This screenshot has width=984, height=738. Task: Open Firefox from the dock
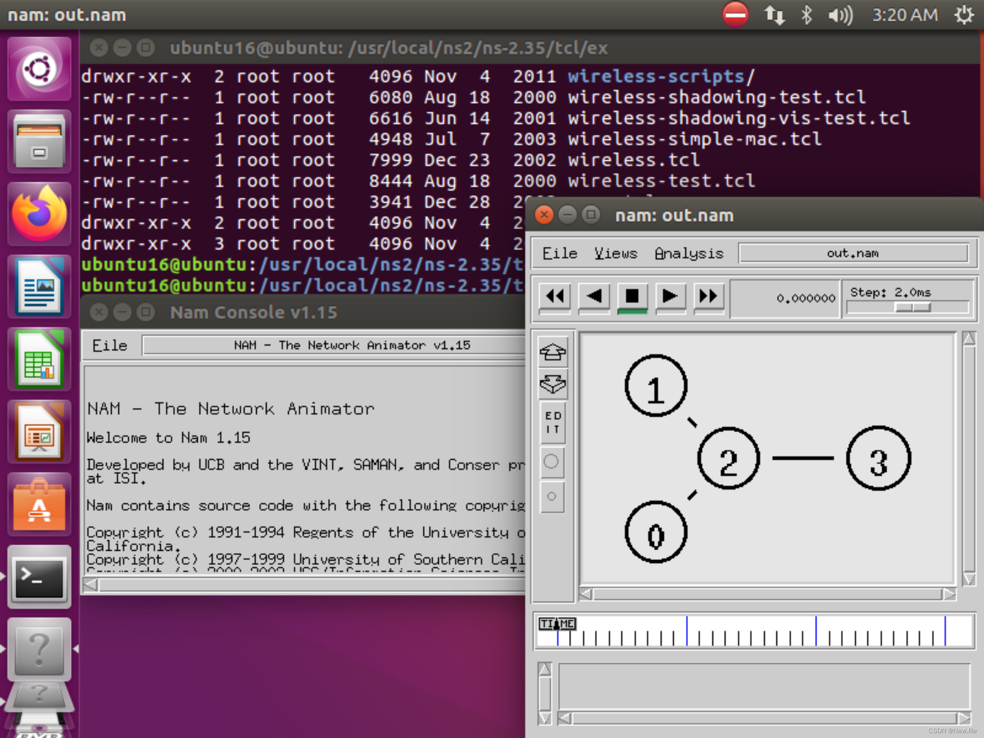pos(39,214)
